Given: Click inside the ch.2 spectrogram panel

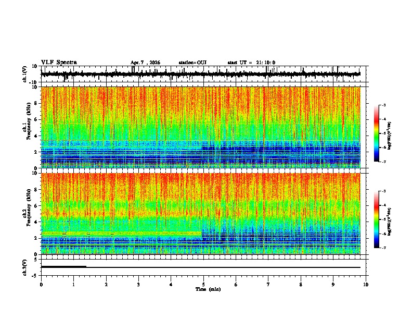Looking at the screenshot, I should coord(200,214).
